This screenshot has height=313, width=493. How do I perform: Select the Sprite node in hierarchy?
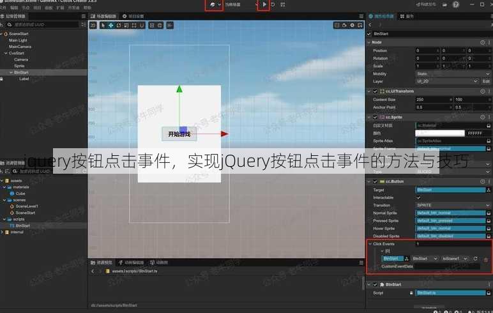19,66
